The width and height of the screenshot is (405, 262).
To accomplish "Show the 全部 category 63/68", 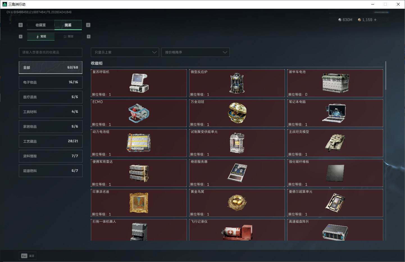I will point(51,67).
